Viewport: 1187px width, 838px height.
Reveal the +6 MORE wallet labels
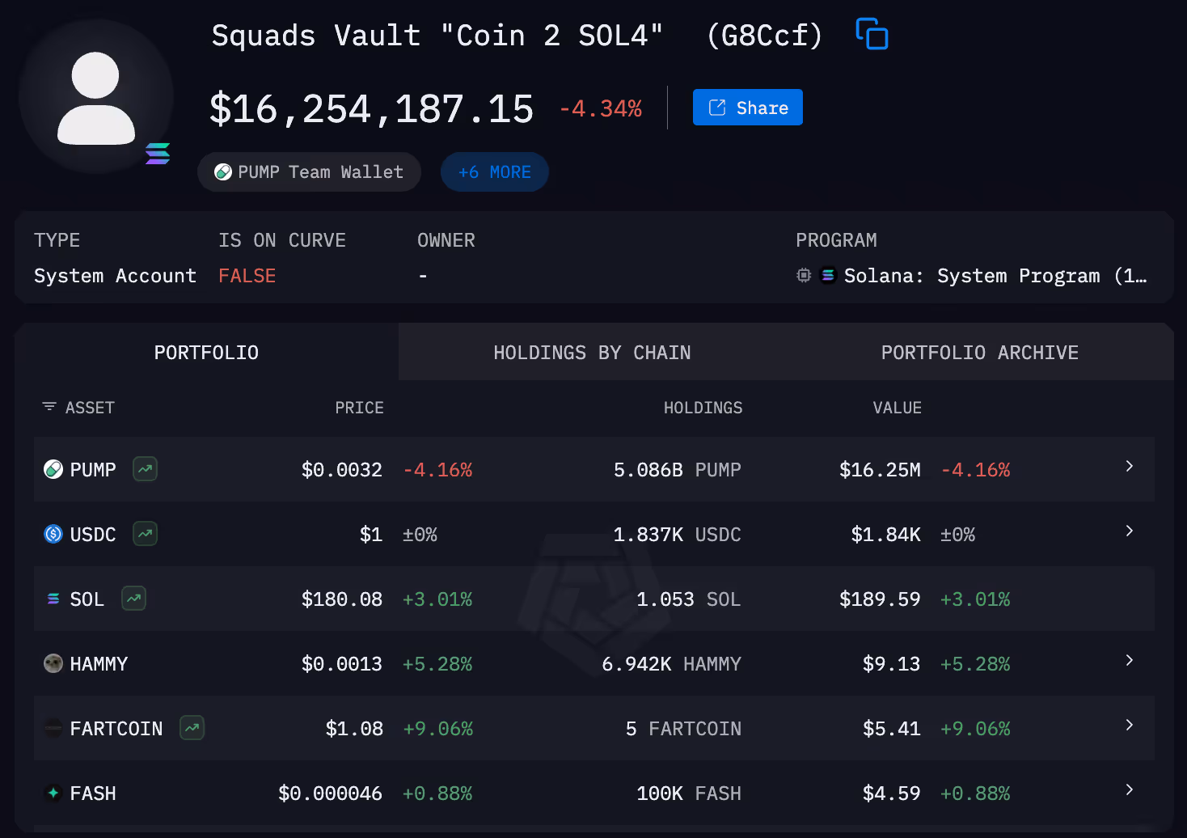[494, 171]
